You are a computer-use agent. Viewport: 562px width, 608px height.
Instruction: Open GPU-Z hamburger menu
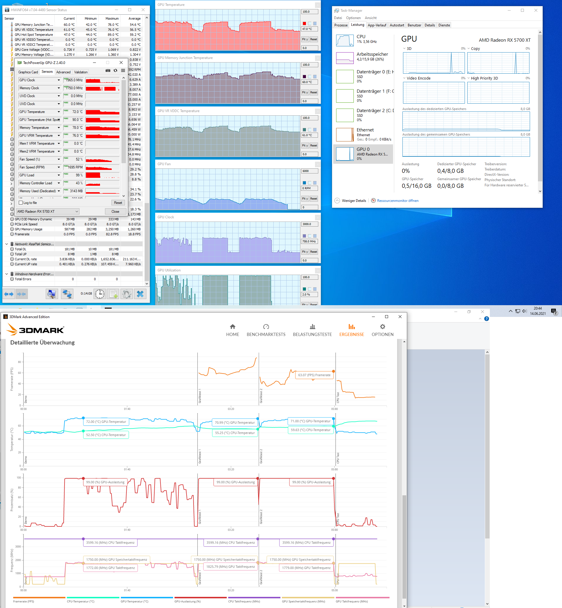coord(123,70)
